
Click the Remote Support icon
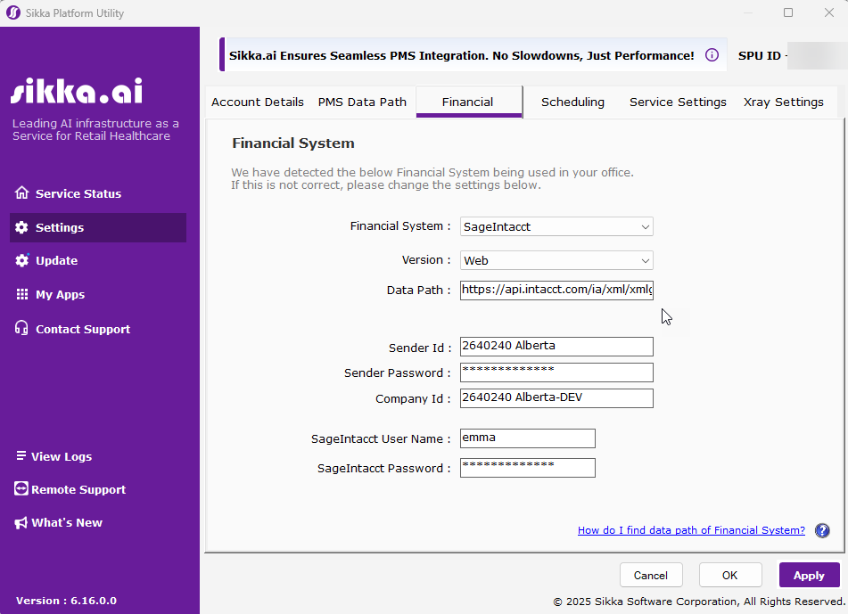pyautogui.click(x=21, y=488)
